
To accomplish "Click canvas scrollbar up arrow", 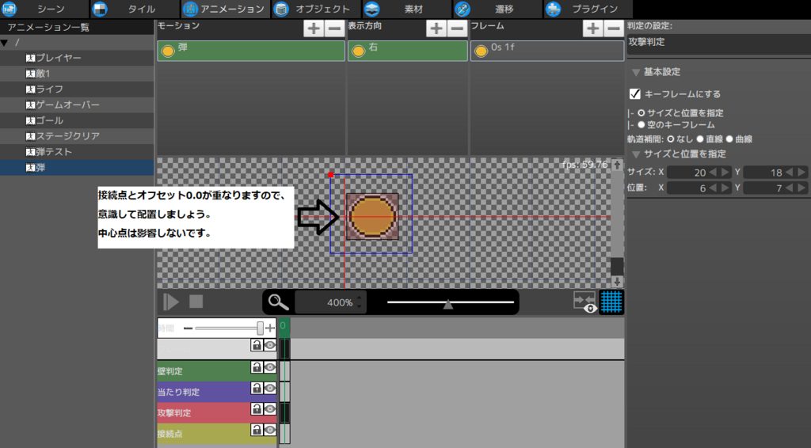I will (616, 165).
